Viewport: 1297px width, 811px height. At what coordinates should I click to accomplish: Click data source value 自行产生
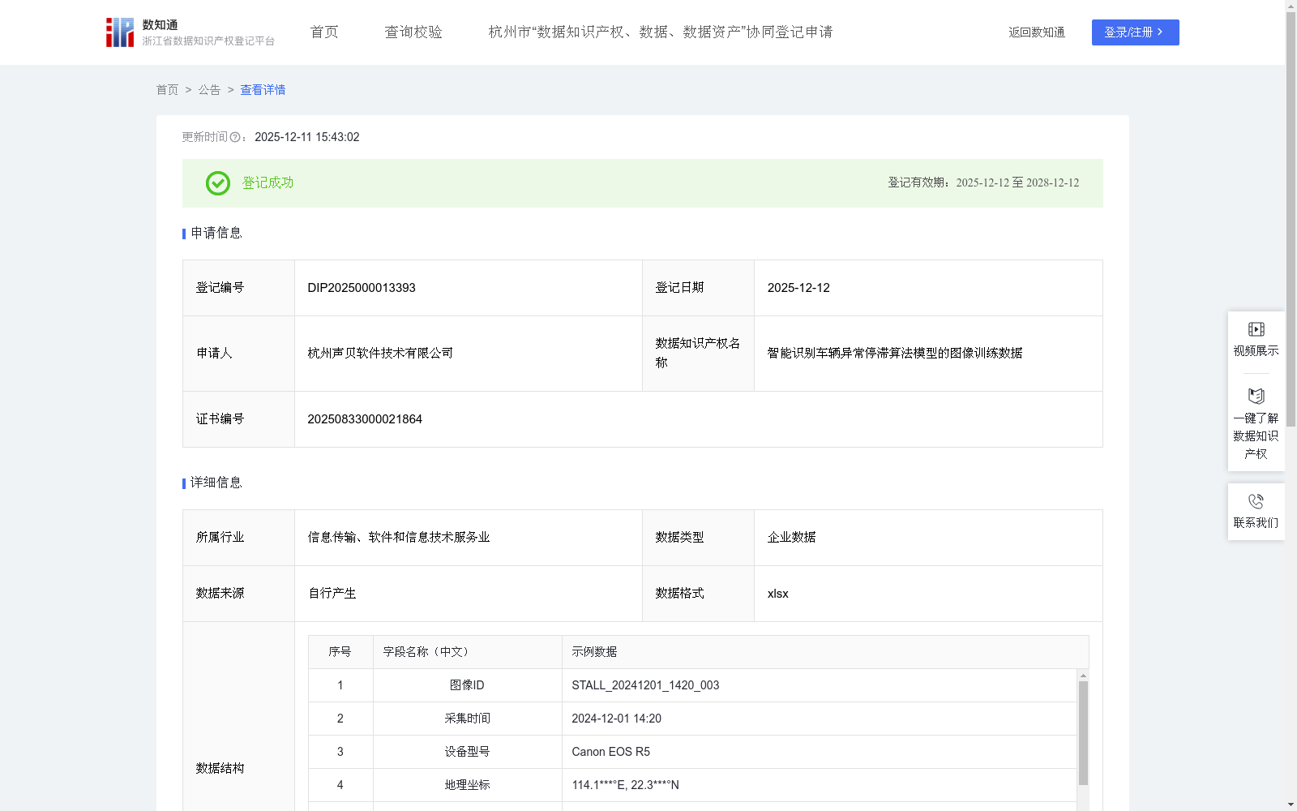click(x=332, y=594)
